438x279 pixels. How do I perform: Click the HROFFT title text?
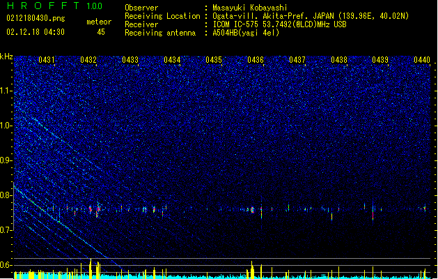coord(43,6)
